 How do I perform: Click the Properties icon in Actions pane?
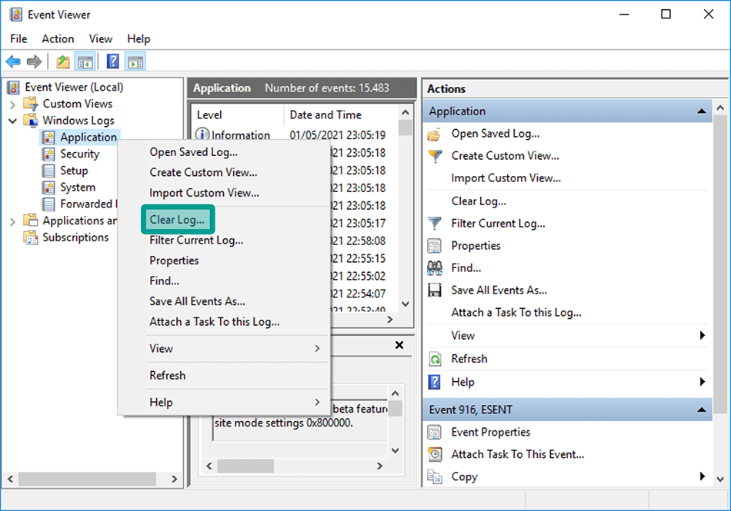(x=435, y=246)
